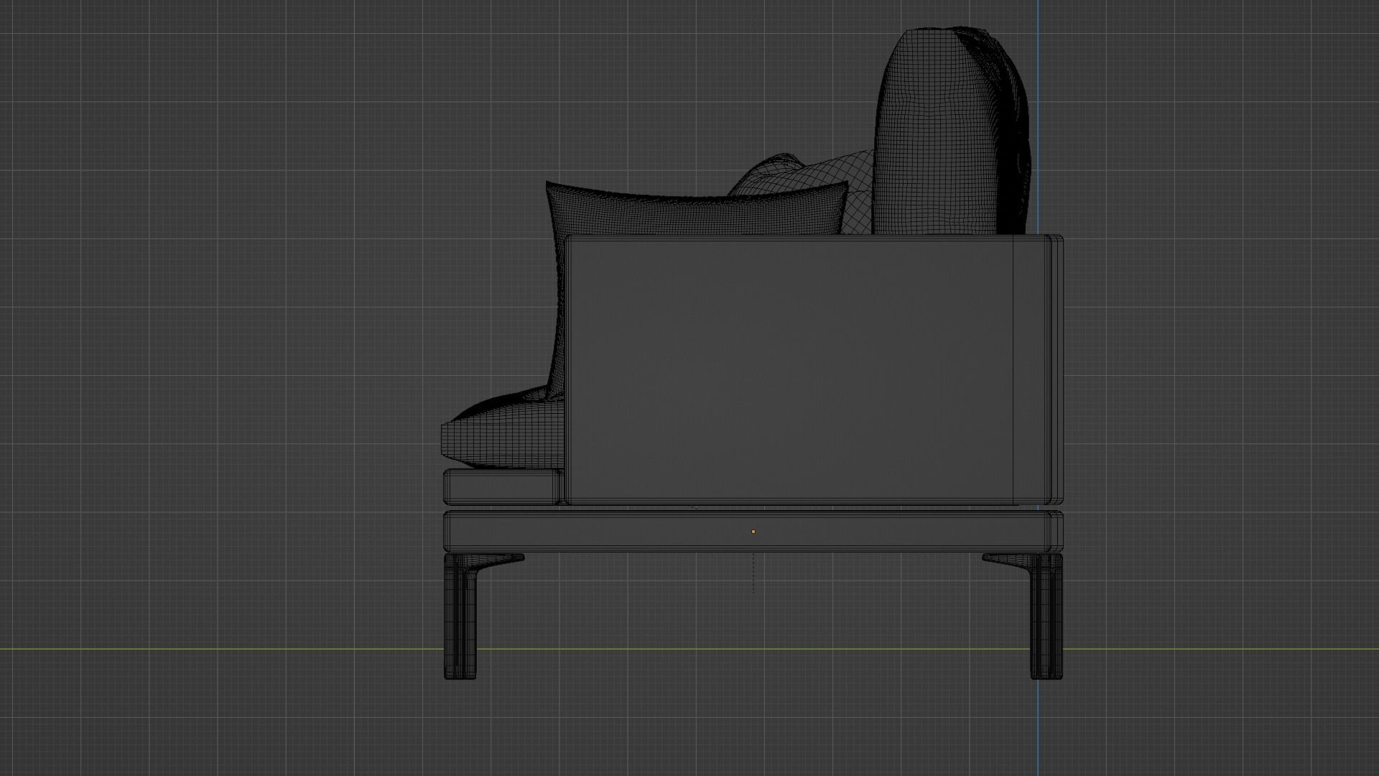Click the orange object origin dot

[x=753, y=532]
